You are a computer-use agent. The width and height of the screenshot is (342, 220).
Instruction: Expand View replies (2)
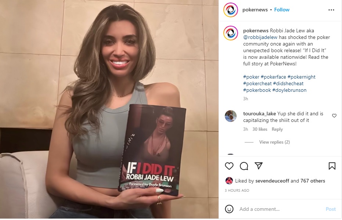274,142
